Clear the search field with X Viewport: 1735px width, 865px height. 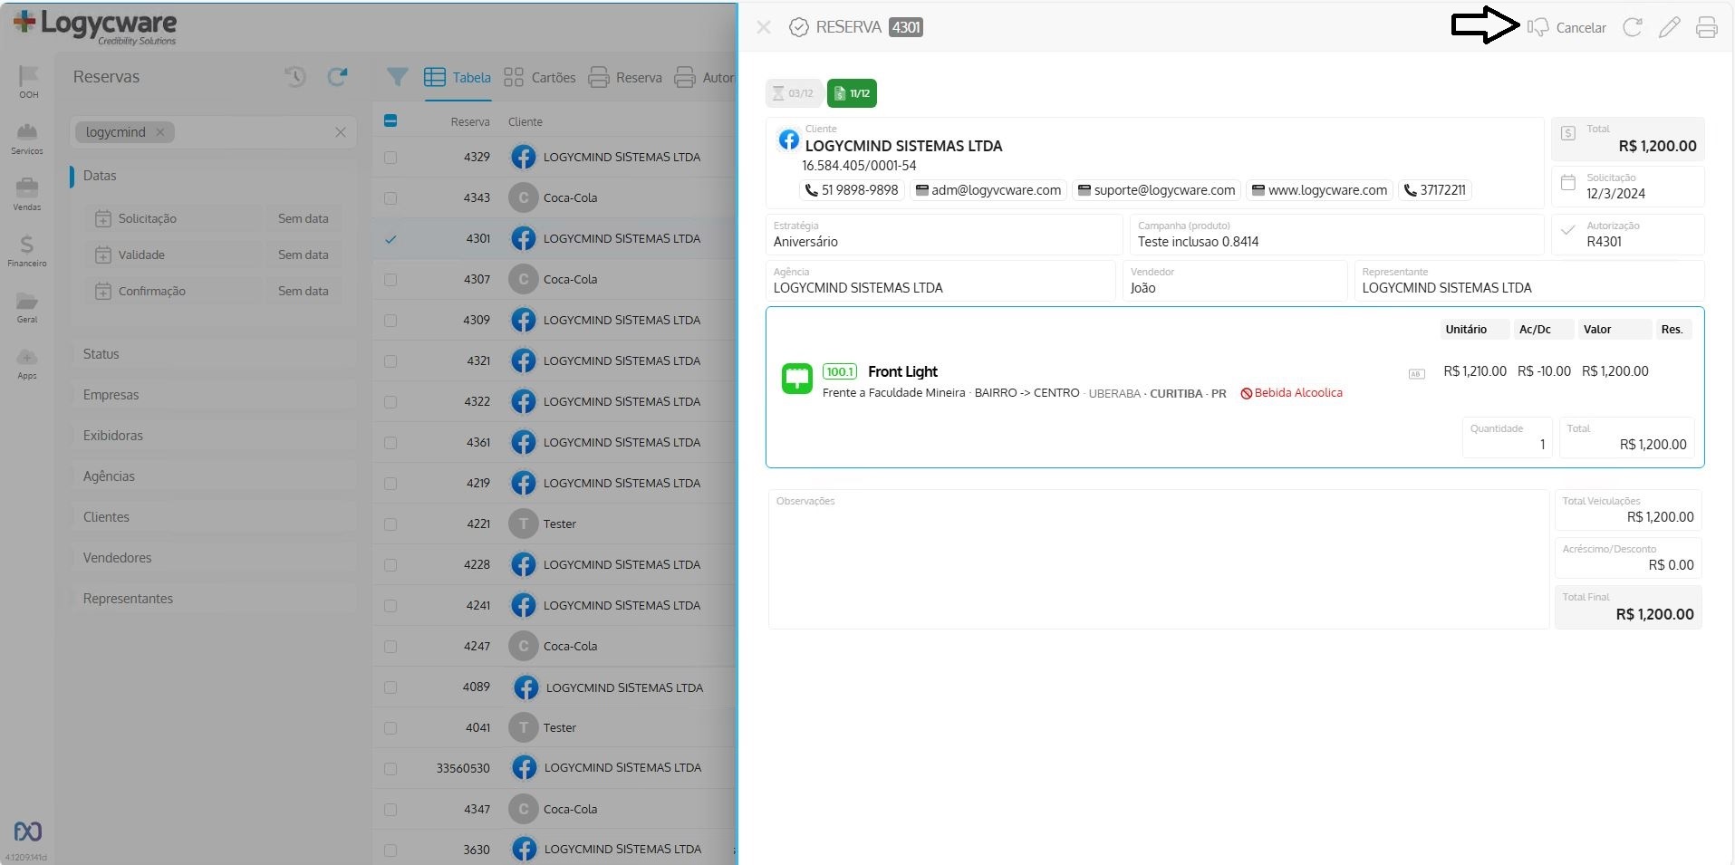pyautogui.click(x=341, y=132)
